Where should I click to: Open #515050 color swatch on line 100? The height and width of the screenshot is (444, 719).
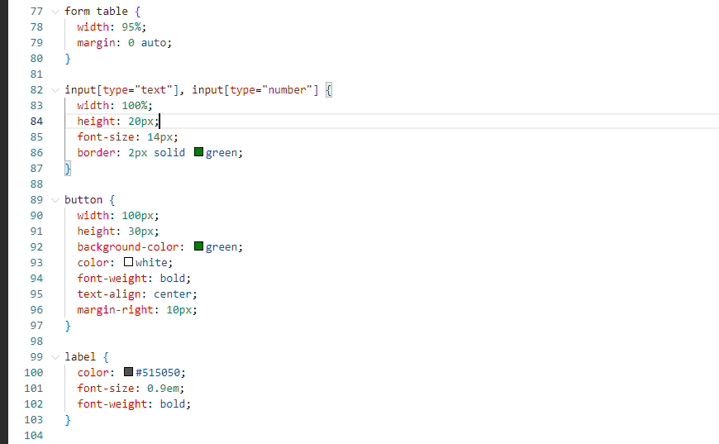pos(128,371)
